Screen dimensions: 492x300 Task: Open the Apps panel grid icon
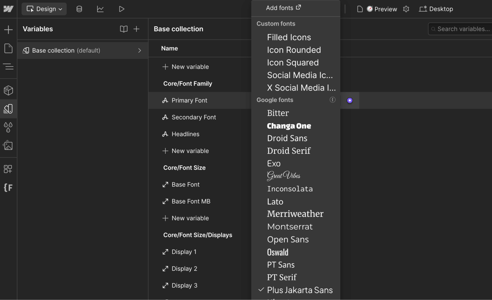click(x=8, y=169)
